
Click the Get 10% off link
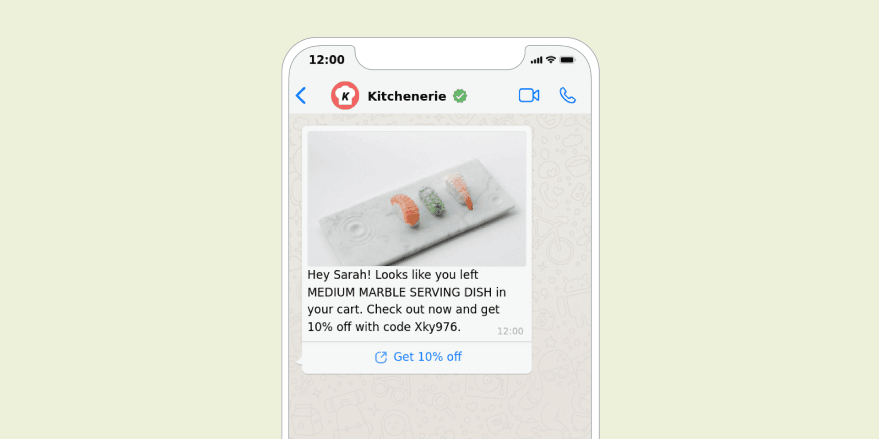[x=428, y=357]
